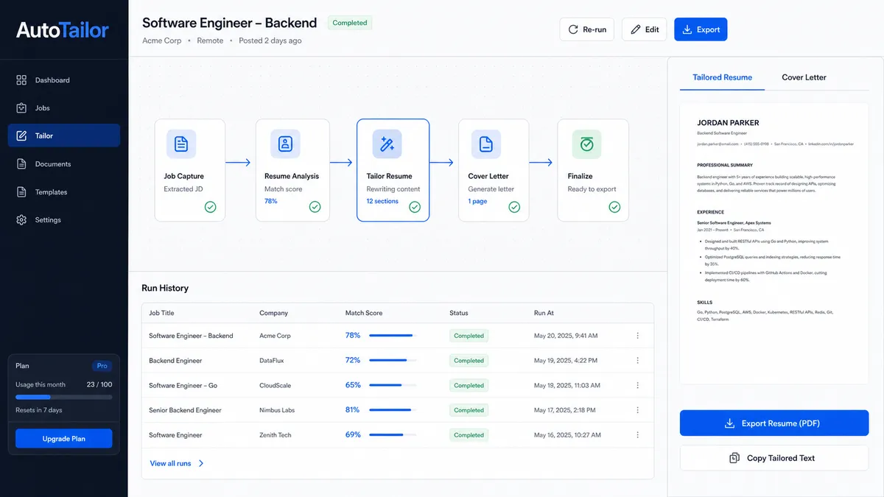The height and width of the screenshot is (497, 884).
Task: Click the 78% match score on Resume Analysis card
Action: 271,201
